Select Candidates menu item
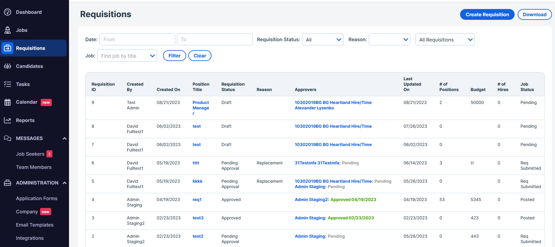Viewport: 555px width, 247px height. tap(30, 66)
